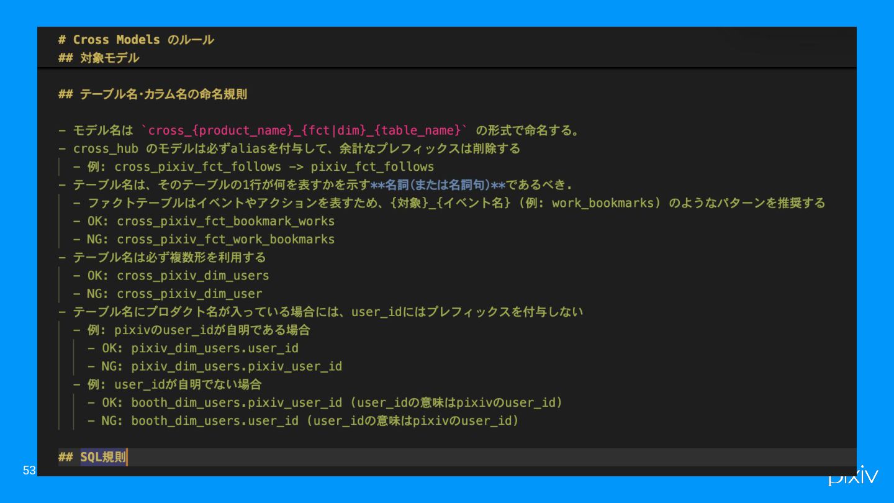Click the line 'OK: booth_dim_users.pixiv_user_id'
This screenshot has height=503, width=894.
click(325, 402)
